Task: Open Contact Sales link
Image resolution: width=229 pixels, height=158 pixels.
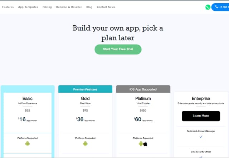Action: point(106,7)
